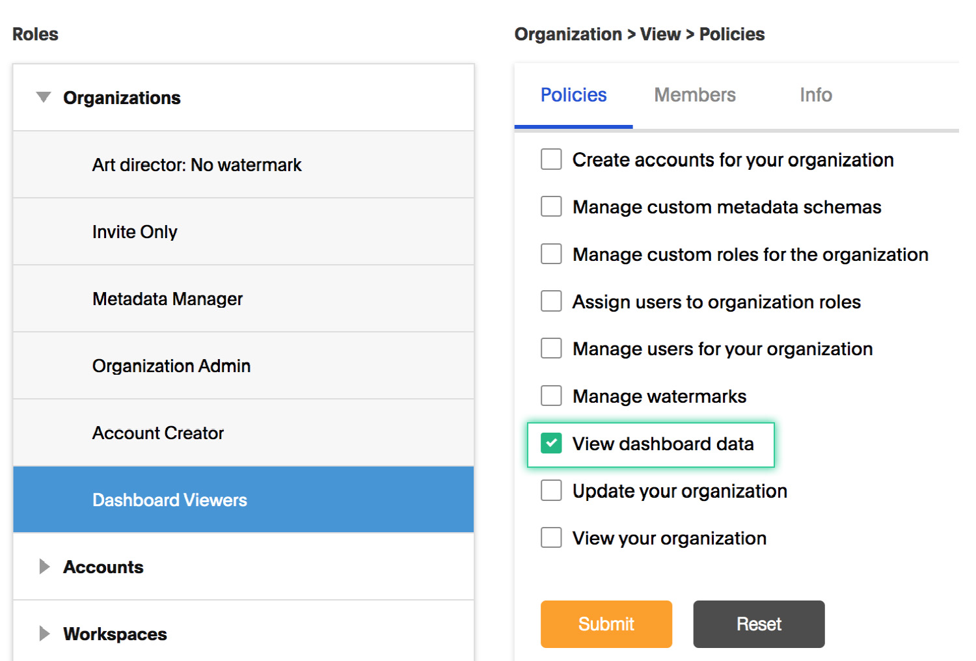Click the orange Submit button
Viewport: 976px width, 661px height.
click(x=606, y=624)
